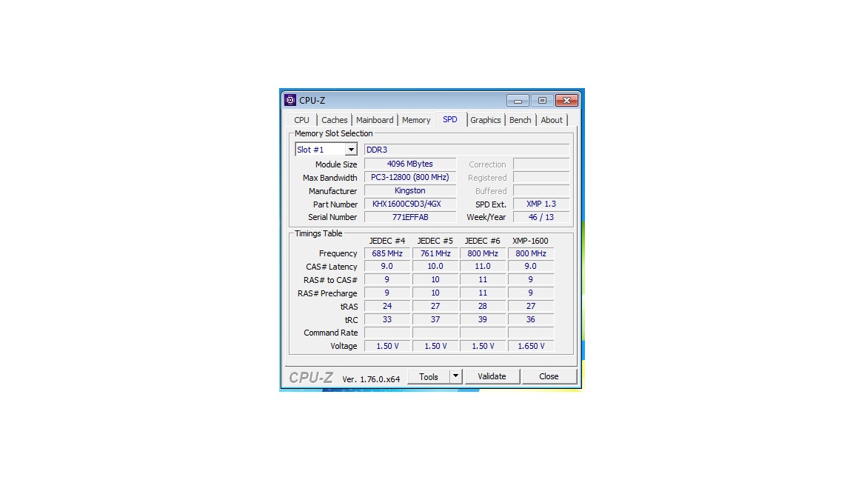Click the Memory Slot Selection group label

[x=333, y=133]
